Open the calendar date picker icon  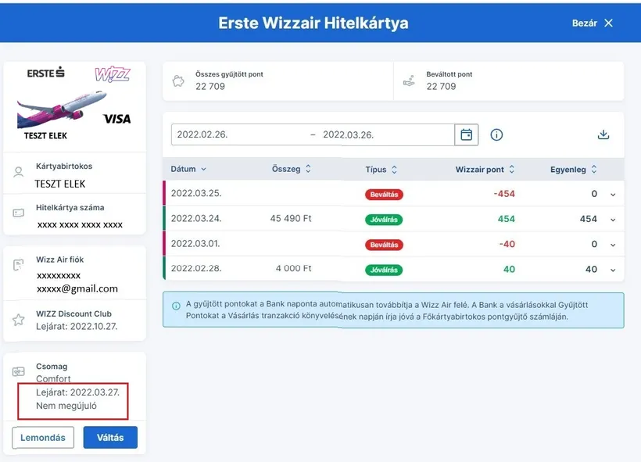tap(466, 134)
